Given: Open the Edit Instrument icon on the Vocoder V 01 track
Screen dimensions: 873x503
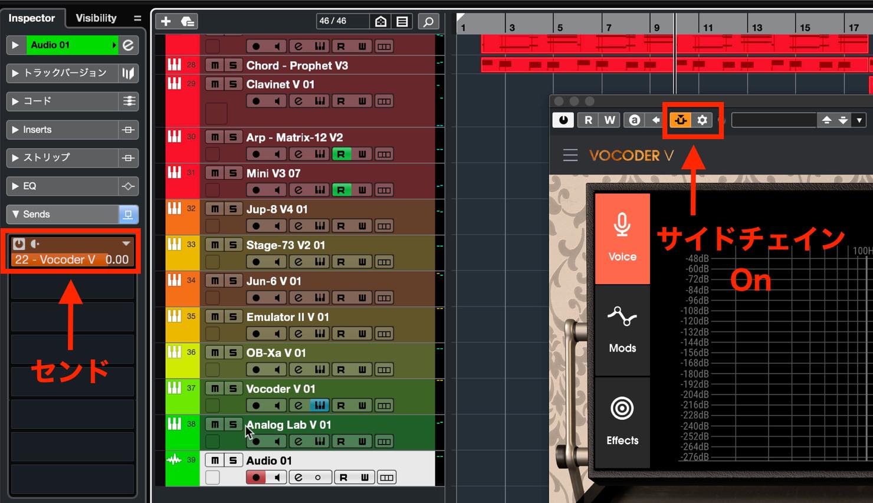Looking at the screenshot, I should pos(319,406).
